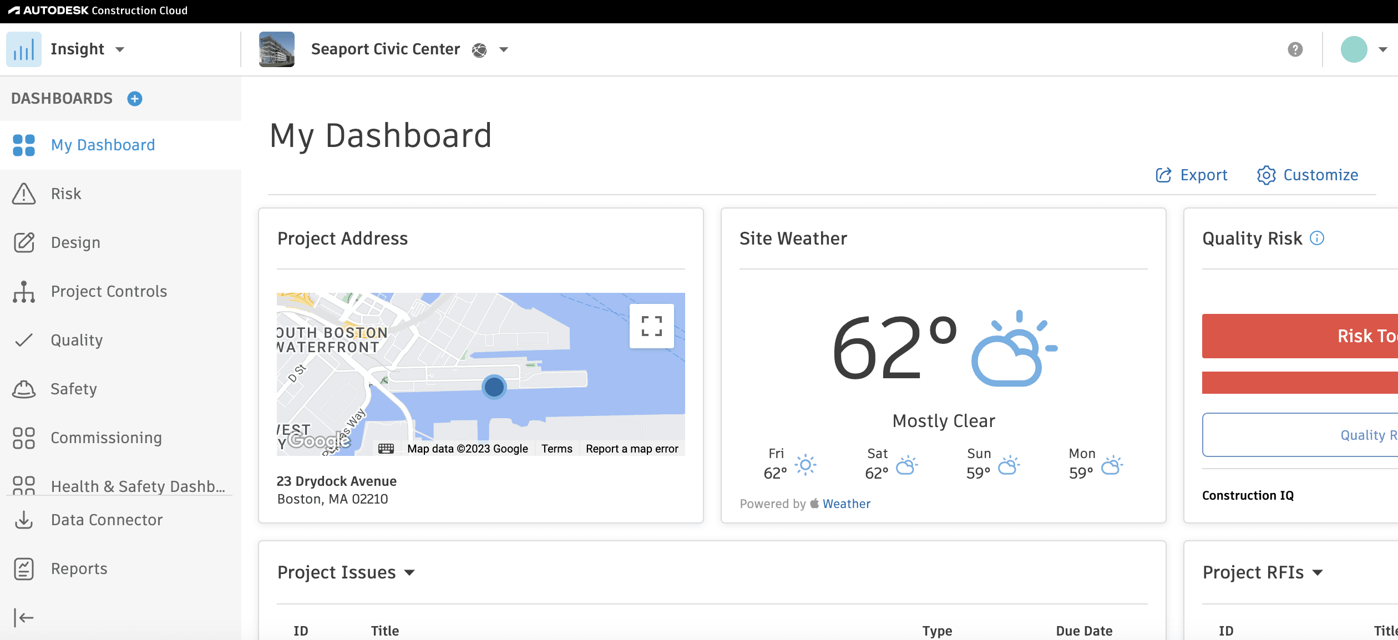Expand the Project Issues dropdown
Image resolution: width=1398 pixels, height=640 pixels.
click(x=409, y=572)
